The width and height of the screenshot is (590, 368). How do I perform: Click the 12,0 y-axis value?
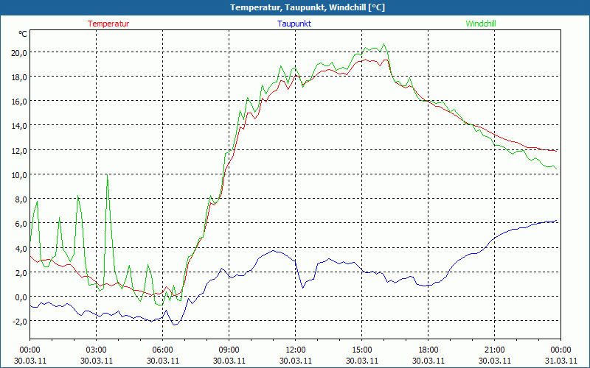point(19,151)
